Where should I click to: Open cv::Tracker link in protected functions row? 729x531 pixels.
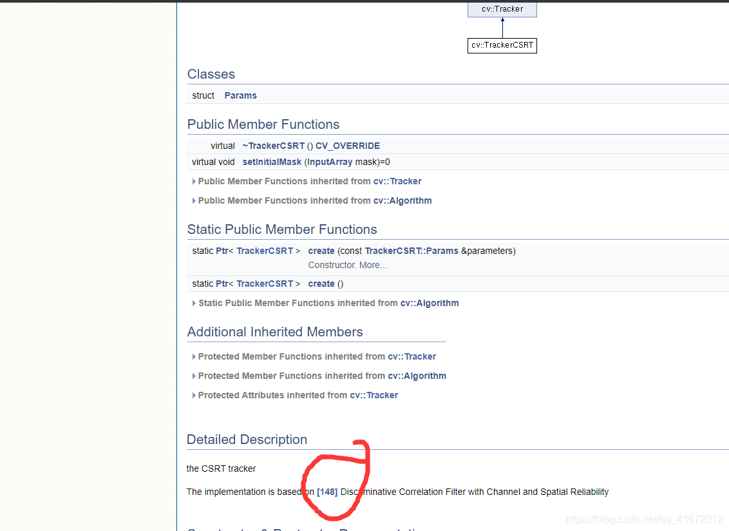click(x=412, y=356)
